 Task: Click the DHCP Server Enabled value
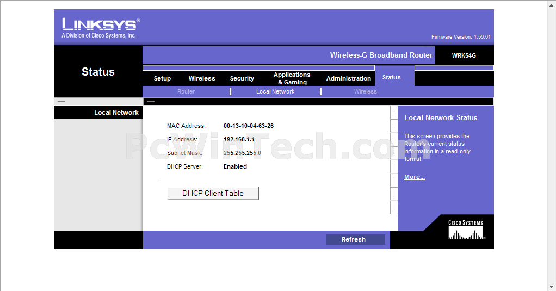coord(235,166)
